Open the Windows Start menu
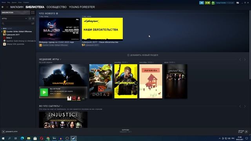The image size is (251, 141). tap(3, 138)
